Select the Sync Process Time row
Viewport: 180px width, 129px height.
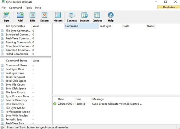(25, 96)
